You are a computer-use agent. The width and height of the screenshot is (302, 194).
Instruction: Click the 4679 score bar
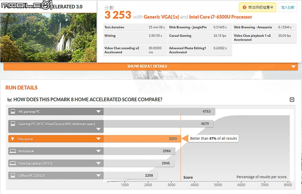point(159,124)
